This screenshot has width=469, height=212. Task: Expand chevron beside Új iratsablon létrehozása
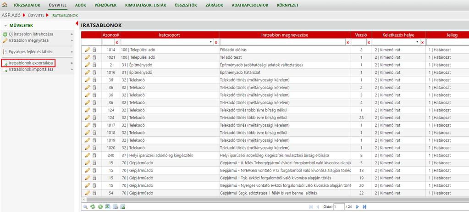click(x=72, y=34)
